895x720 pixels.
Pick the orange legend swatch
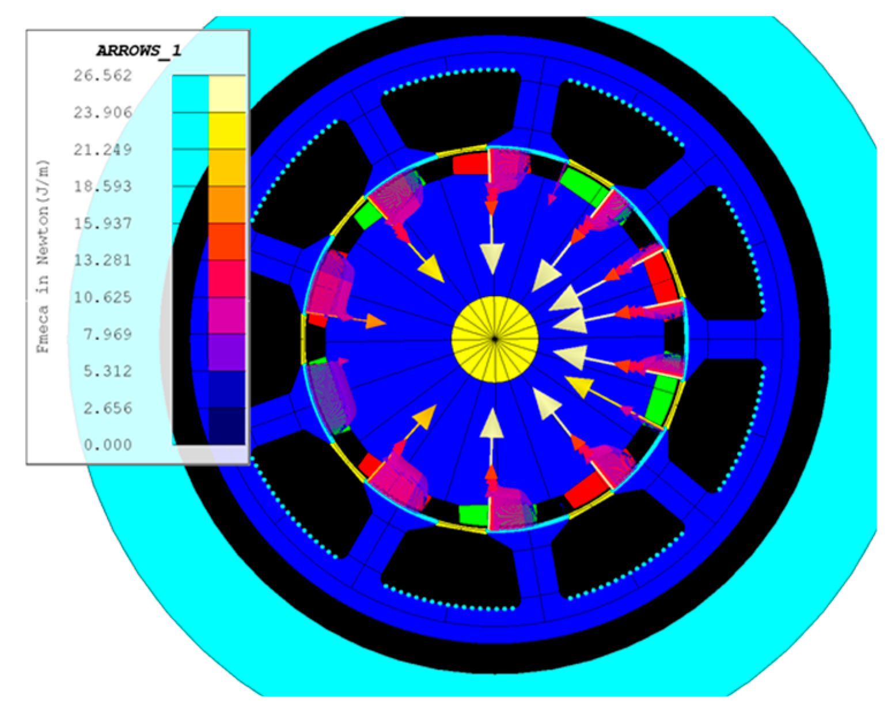pyautogui.click(x=227, y=204)
